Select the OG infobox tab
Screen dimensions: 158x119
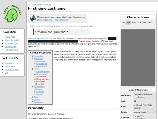pos(123,23)
